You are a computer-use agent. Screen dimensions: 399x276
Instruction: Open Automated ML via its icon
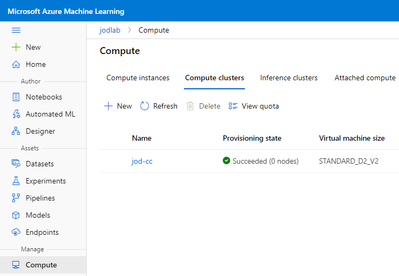click(16, 114)
